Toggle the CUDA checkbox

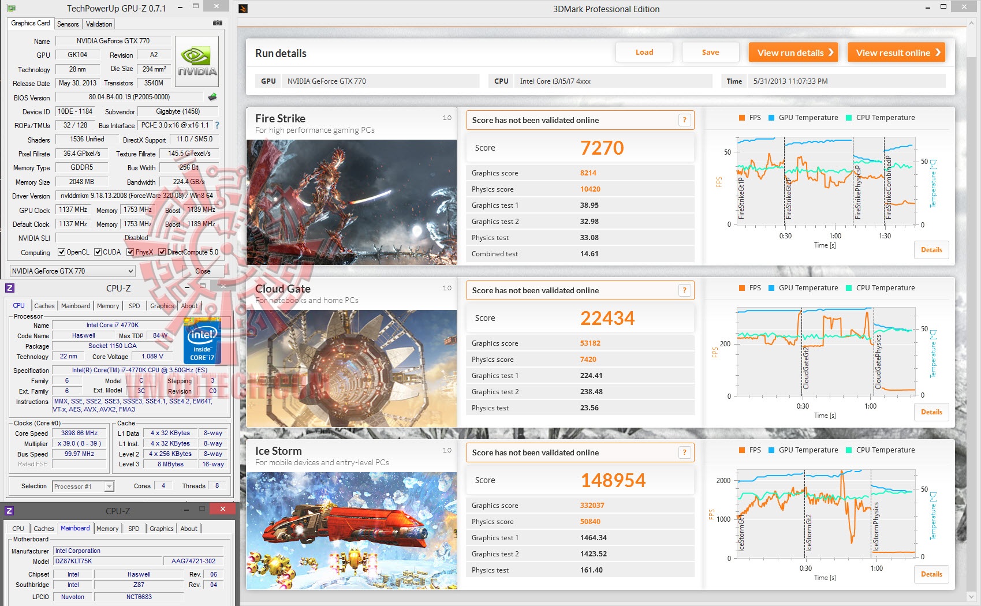[98, 252]
